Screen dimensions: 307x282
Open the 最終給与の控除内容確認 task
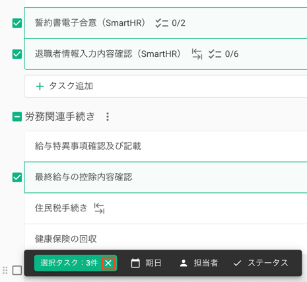[166, 177]
